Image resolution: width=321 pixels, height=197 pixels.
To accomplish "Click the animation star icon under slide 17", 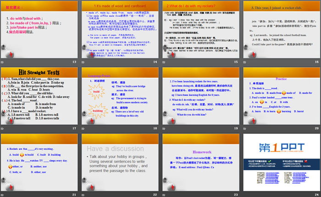I will tap(4, 128).
